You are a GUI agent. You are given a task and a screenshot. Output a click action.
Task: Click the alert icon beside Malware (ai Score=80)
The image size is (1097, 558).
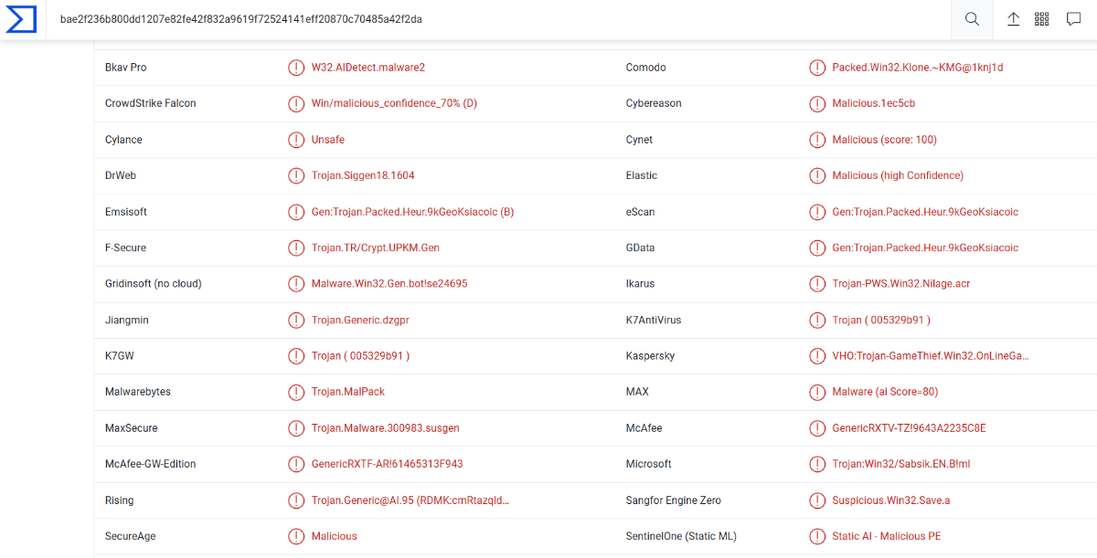[x=817, y=392]
